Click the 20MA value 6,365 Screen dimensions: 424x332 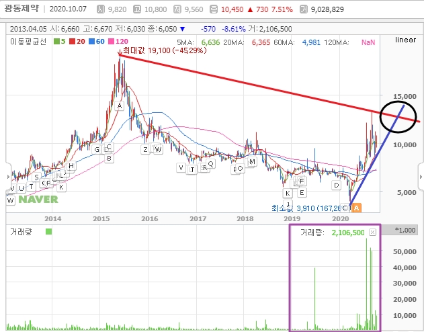click(x=261, y=42)
